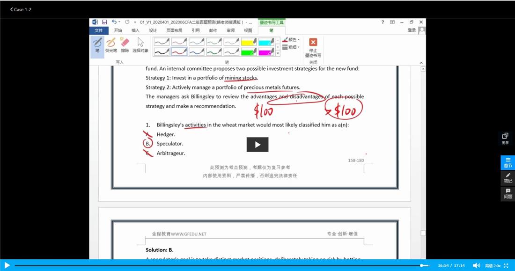
Task: Click the Solution: B. heading text
Action: 159,250
